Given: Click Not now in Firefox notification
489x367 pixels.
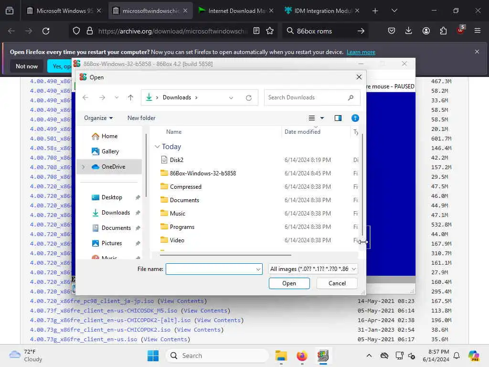Looking at the screenshot, I should tap(27, 66).
